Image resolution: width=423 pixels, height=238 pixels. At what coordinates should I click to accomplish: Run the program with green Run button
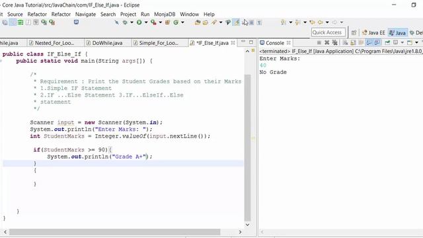coord(139,22)
